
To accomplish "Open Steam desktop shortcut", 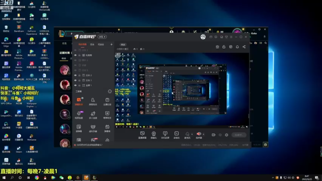I will pyautogui.click(x=19, y=149).
